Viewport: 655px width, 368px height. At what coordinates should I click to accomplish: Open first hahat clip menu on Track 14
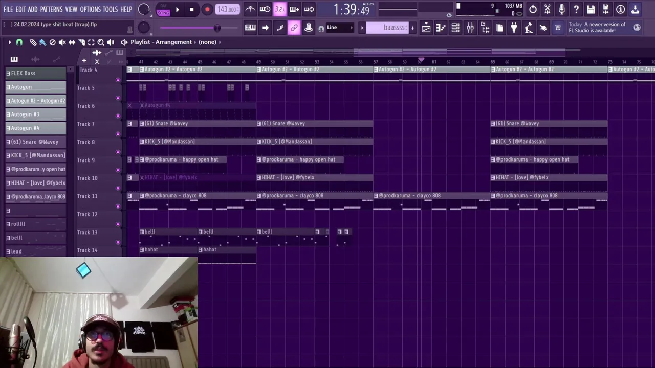(142, 250)
